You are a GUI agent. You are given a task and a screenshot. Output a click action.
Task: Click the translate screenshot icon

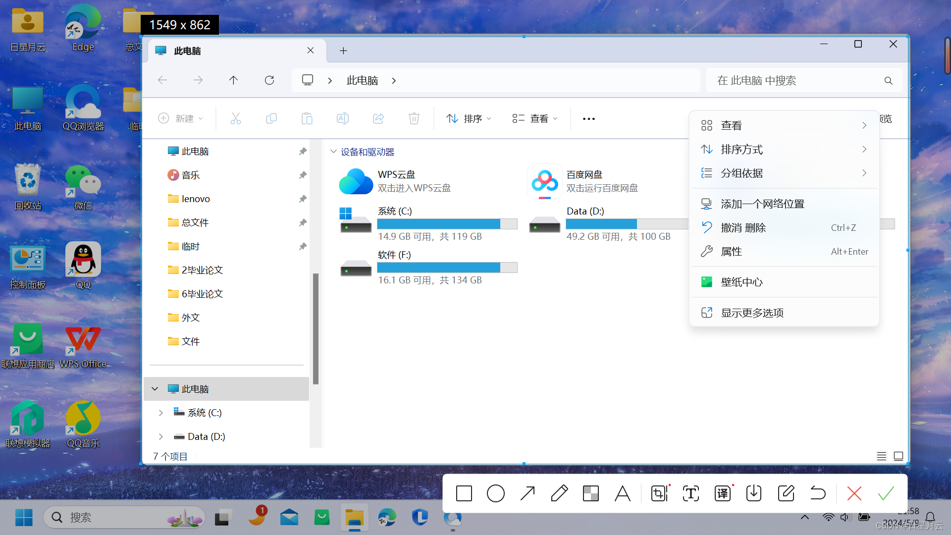(723, 493)
